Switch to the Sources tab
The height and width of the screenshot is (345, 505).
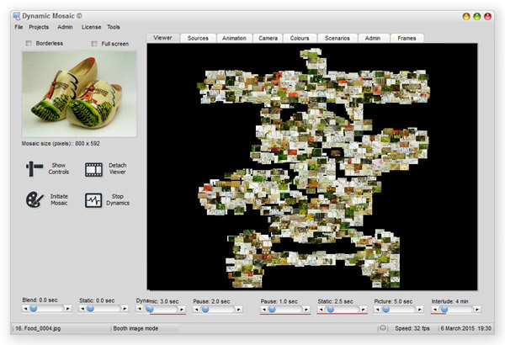pyautogui.click(x=198, y=38)
